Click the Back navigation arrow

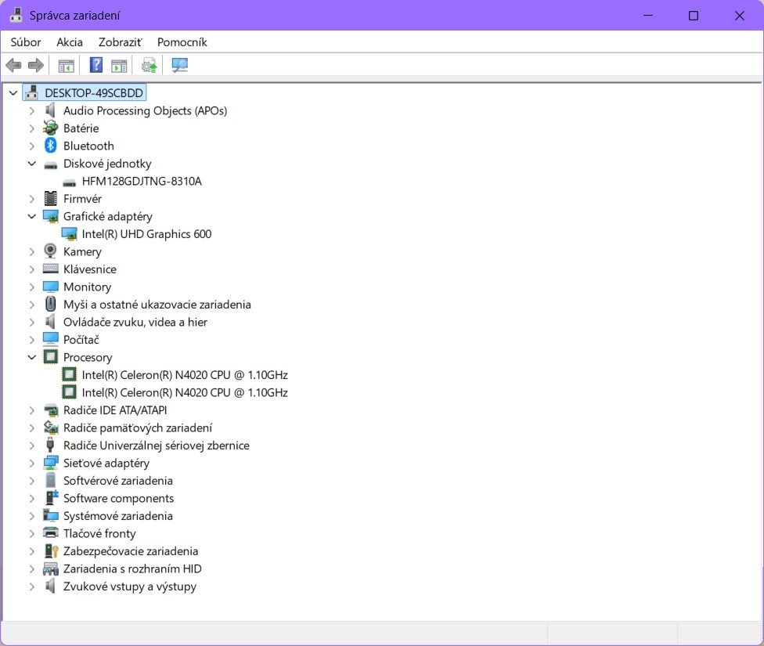(13, 65)
